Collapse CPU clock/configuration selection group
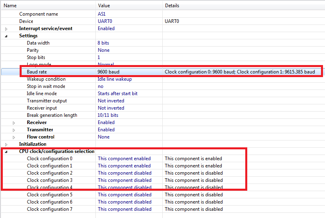325x218 pixels. click(x=6, y=152)
